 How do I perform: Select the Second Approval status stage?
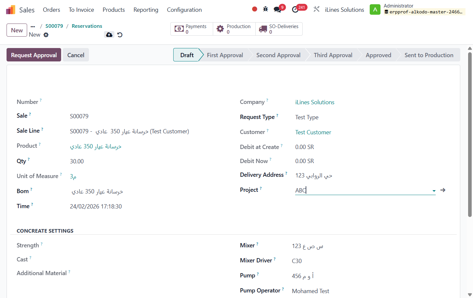[x=278, y=55]
